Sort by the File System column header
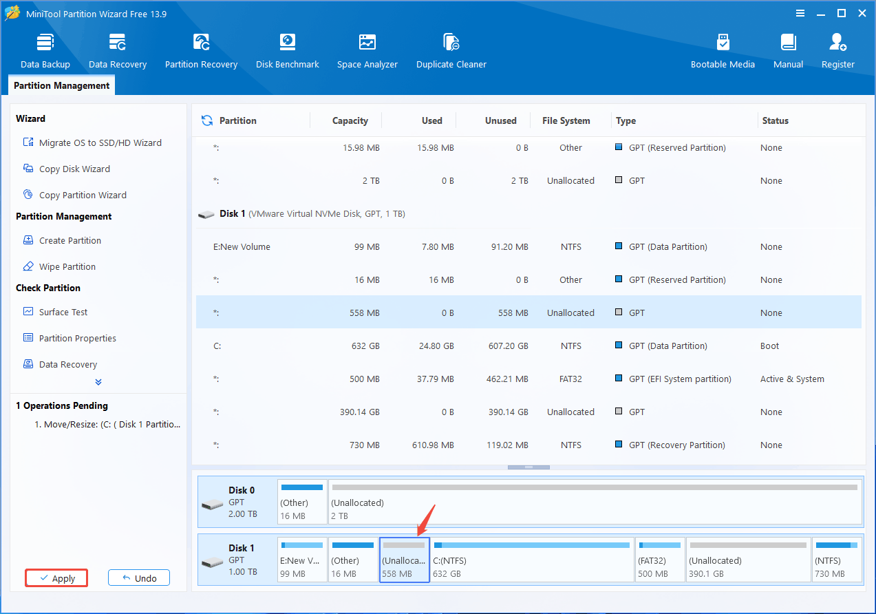 (x=566, y=120)
